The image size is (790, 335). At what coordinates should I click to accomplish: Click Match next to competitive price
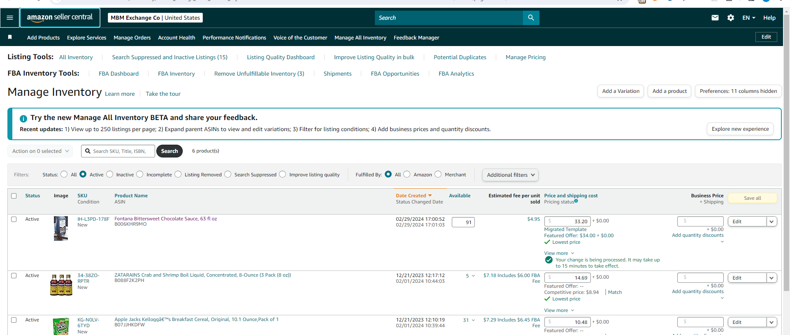click(x=615, y=292)
